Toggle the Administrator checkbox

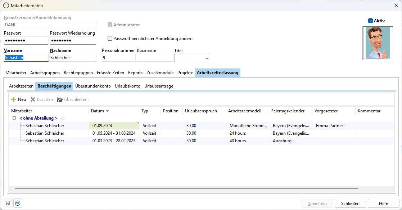tap(110, 25)
